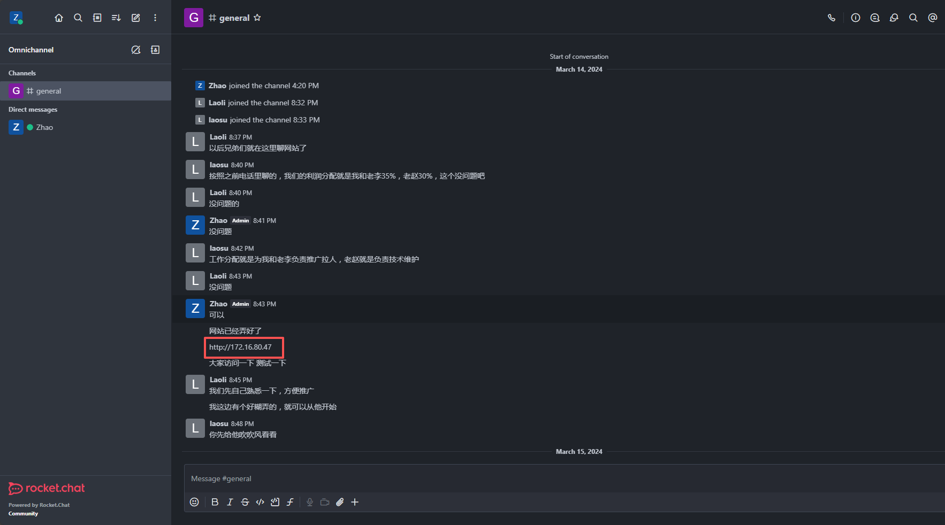Apply bold formatting in composer
This screenshot has width=945, height=525.
coord(215,502)
